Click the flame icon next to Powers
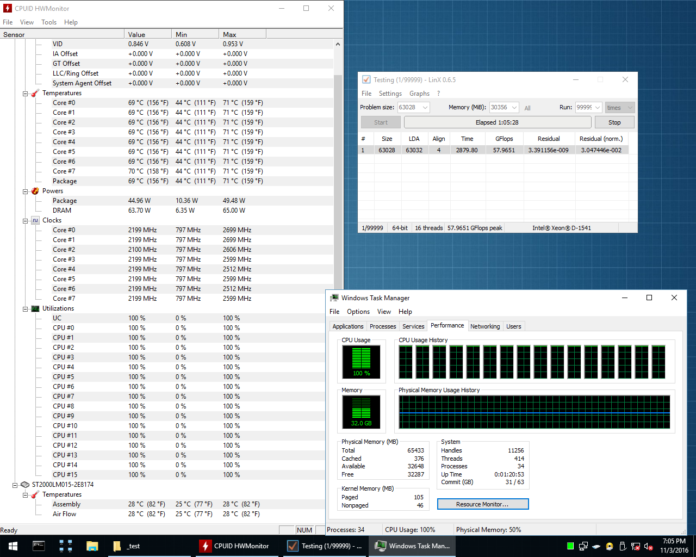696x557 pixels. coord(35,191)
